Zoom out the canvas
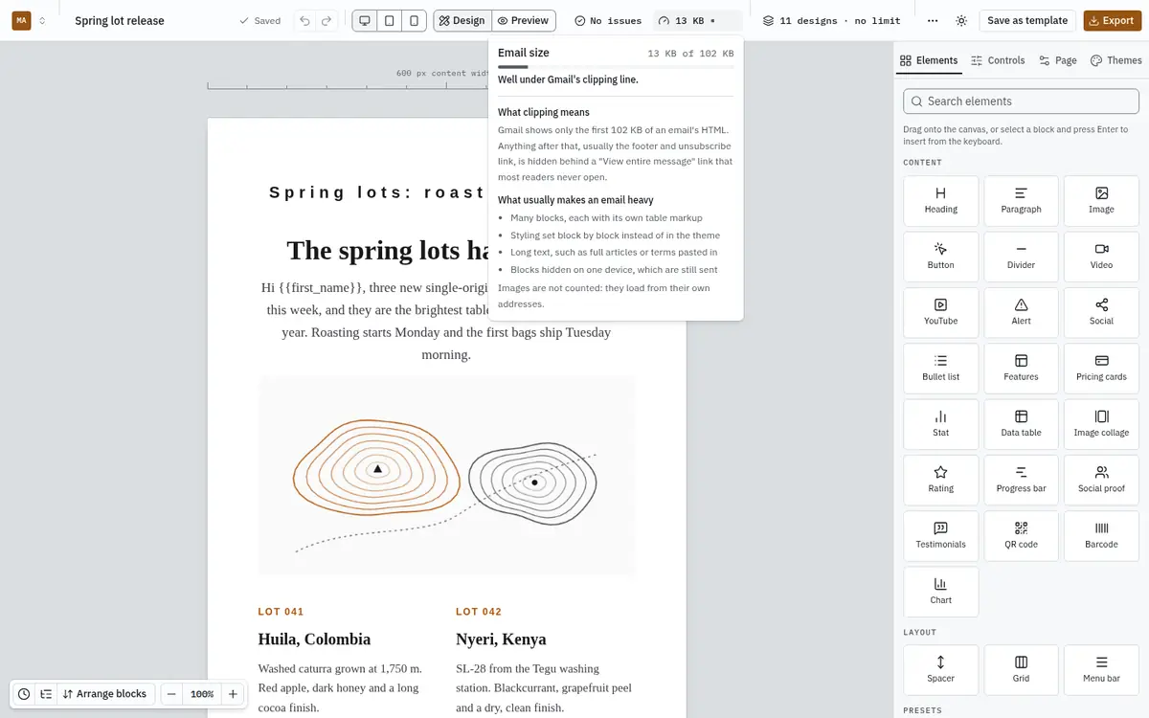This screenshot has height=718, width=1149. (170, 694)
